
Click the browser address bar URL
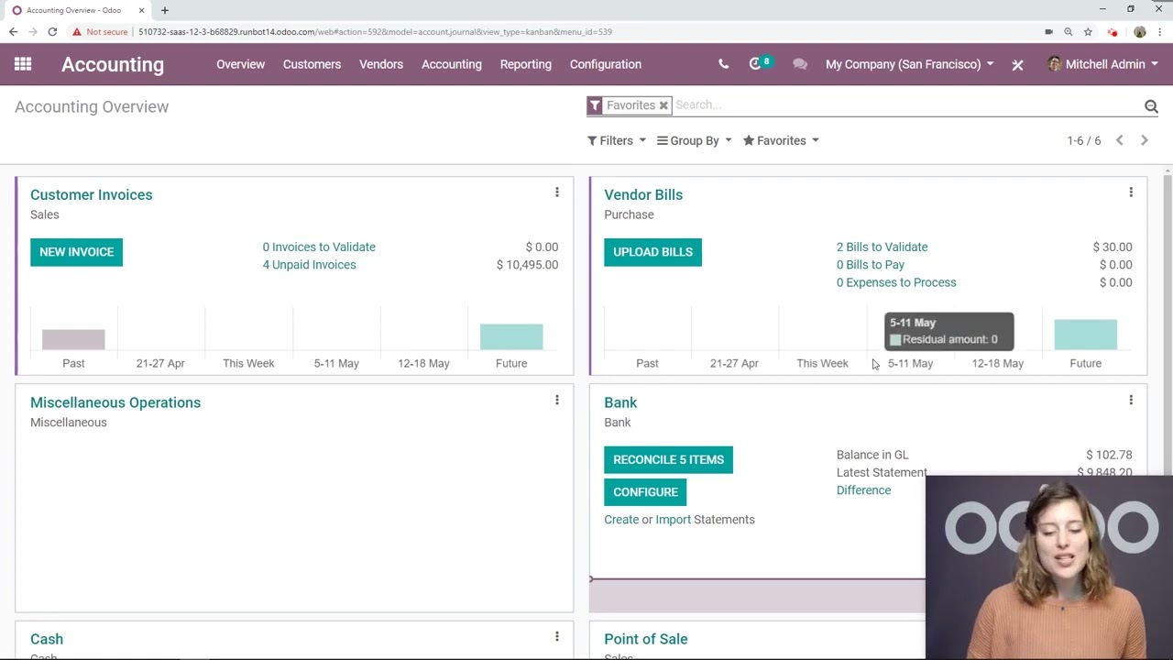click(x=375, y=31)
